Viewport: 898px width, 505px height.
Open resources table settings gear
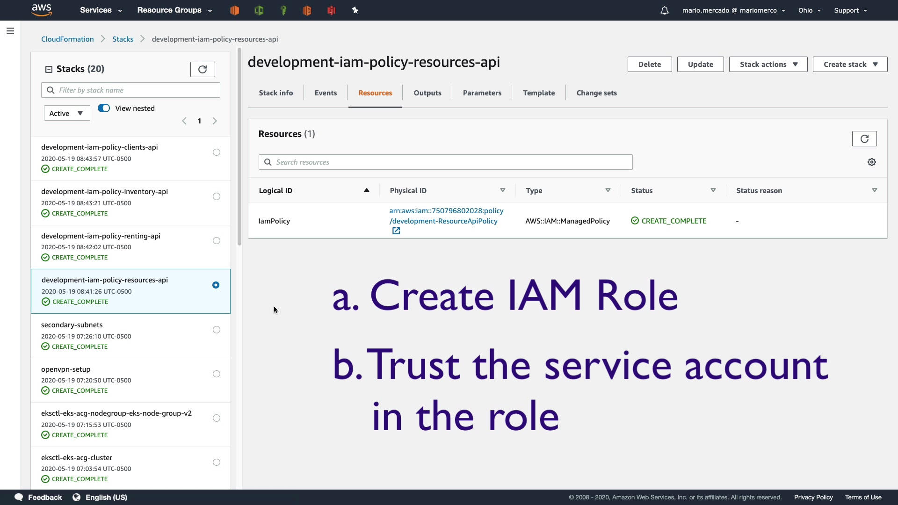point(871,162)
